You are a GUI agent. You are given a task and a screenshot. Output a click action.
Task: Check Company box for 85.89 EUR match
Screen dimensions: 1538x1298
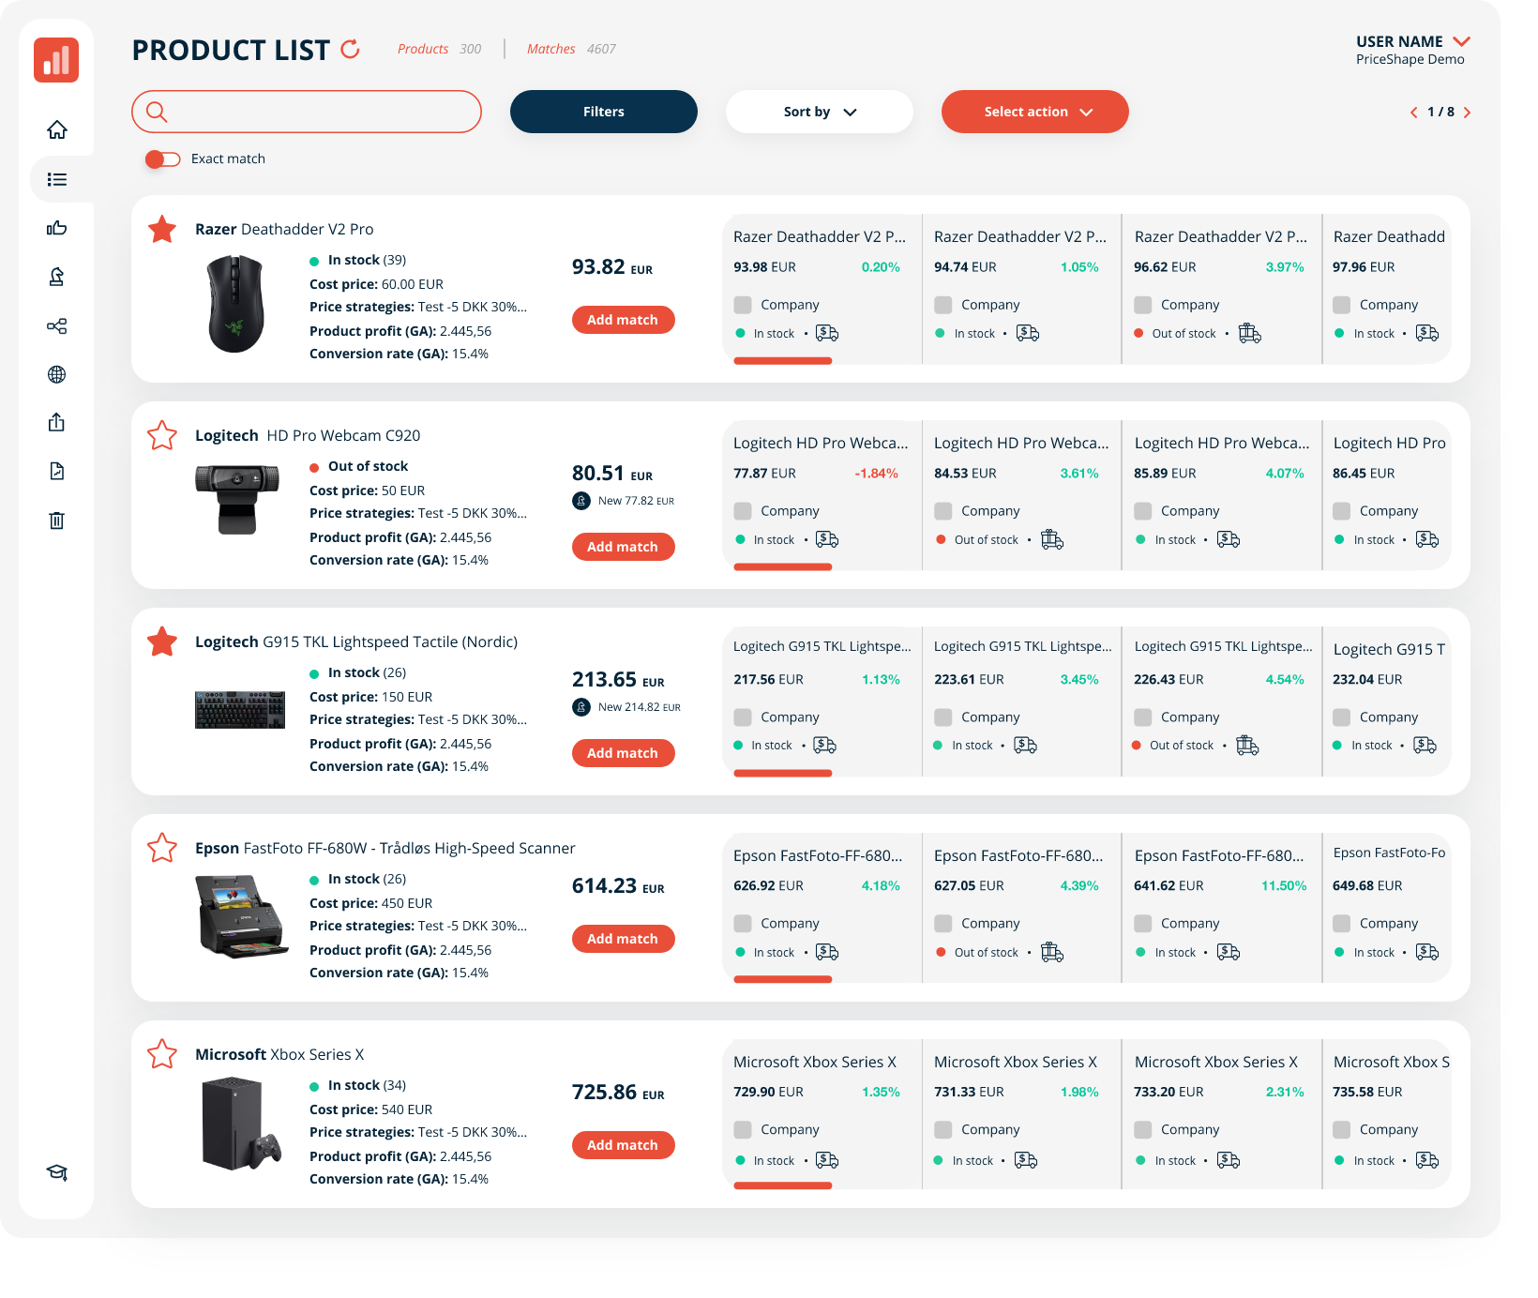click(1143, 511)
